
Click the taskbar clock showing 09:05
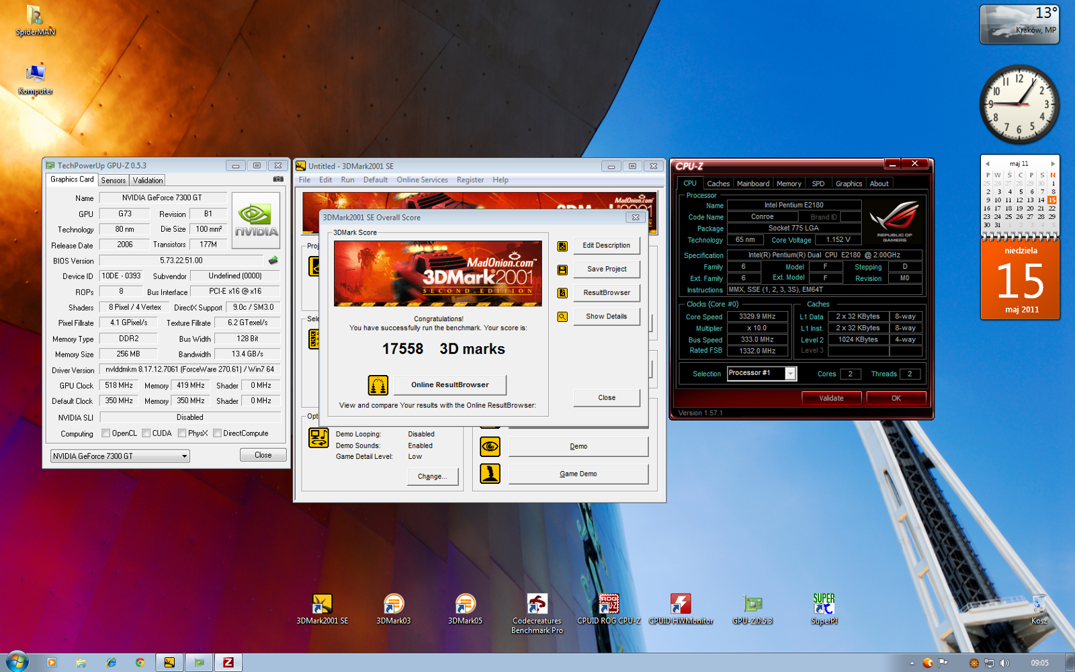pyautogui.click(x=1039, y=663)
